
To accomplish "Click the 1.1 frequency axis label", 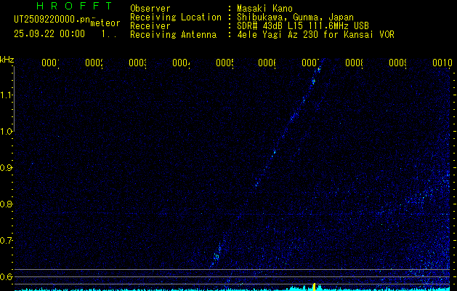I will (x=7, y=95).
